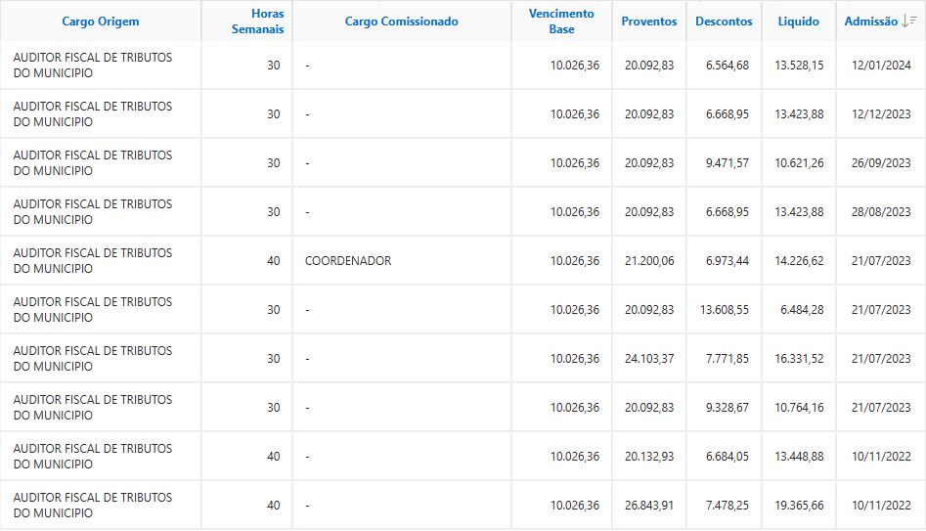This screenshot has height=531, width=926.
Task: Sort by the Cargo Origem column header
Action: pyautogui.click(x=101, y=22)
